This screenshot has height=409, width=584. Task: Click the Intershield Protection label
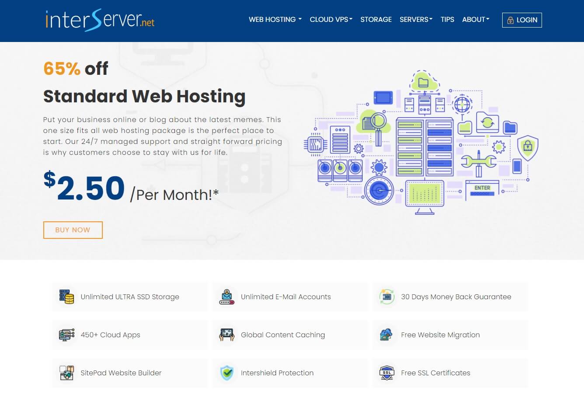point(277,373)
